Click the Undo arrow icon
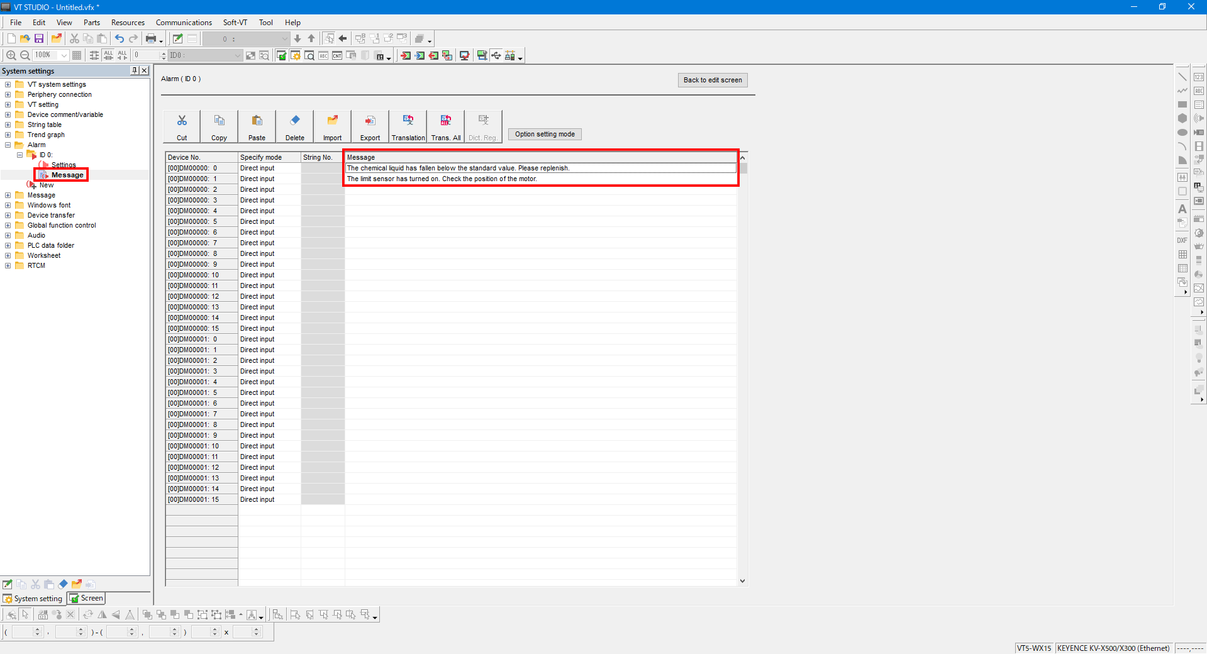 click(x=119, y=38)
